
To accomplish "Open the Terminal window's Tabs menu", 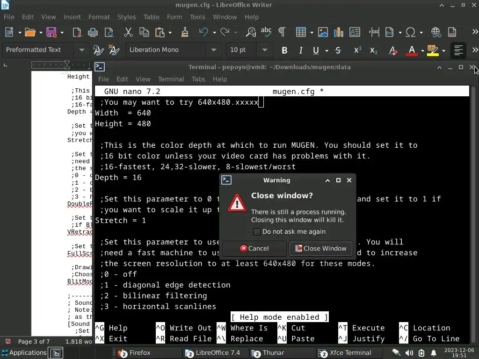I will pyautogui.click(x=198, y=79).
